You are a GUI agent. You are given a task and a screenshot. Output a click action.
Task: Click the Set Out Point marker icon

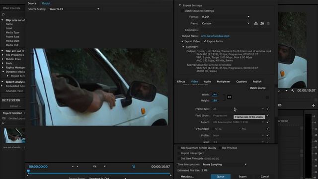click(x=78, y=167)
